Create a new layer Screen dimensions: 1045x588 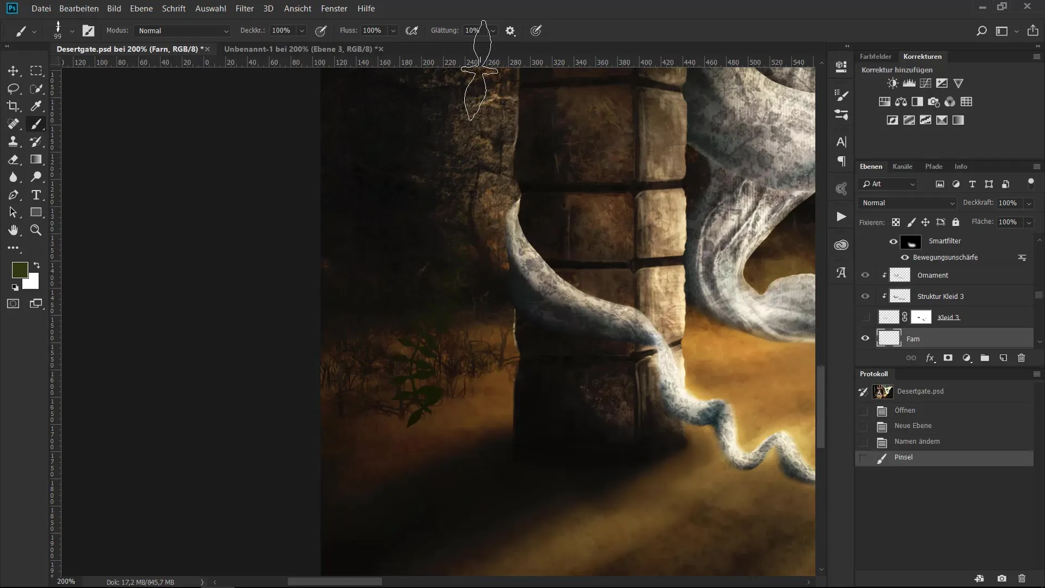tap(1003, 358)
